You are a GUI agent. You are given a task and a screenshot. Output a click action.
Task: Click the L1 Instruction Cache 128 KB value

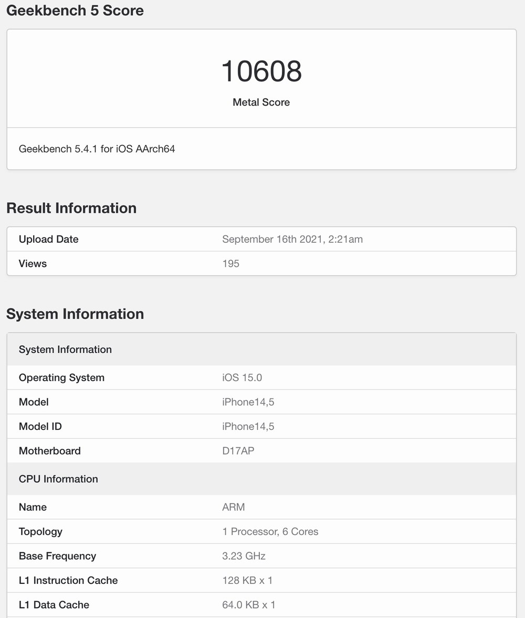[x=247, y=581]
